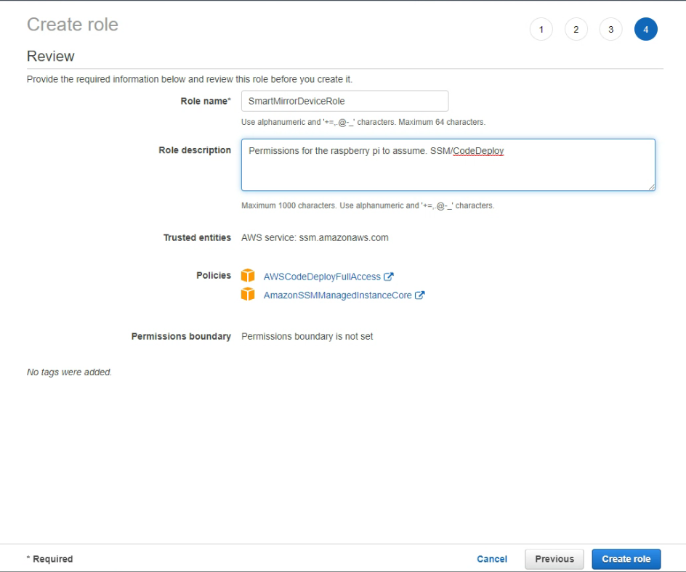Go to wizard step 2 circle
The height and width of the screenshot is (572, 686).
[576, 29]
